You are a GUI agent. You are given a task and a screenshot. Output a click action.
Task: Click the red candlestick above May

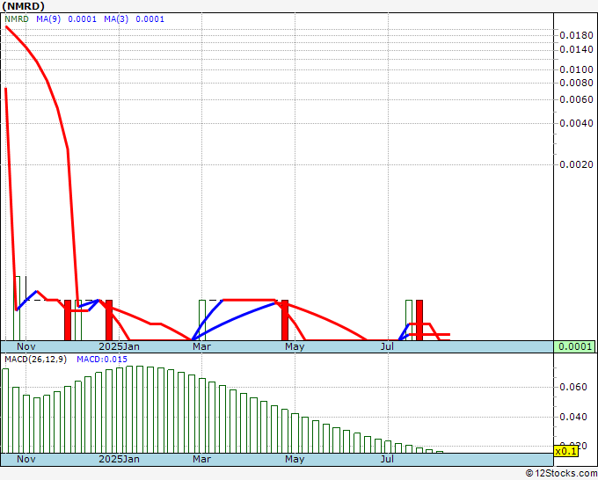tap(284, 319)
